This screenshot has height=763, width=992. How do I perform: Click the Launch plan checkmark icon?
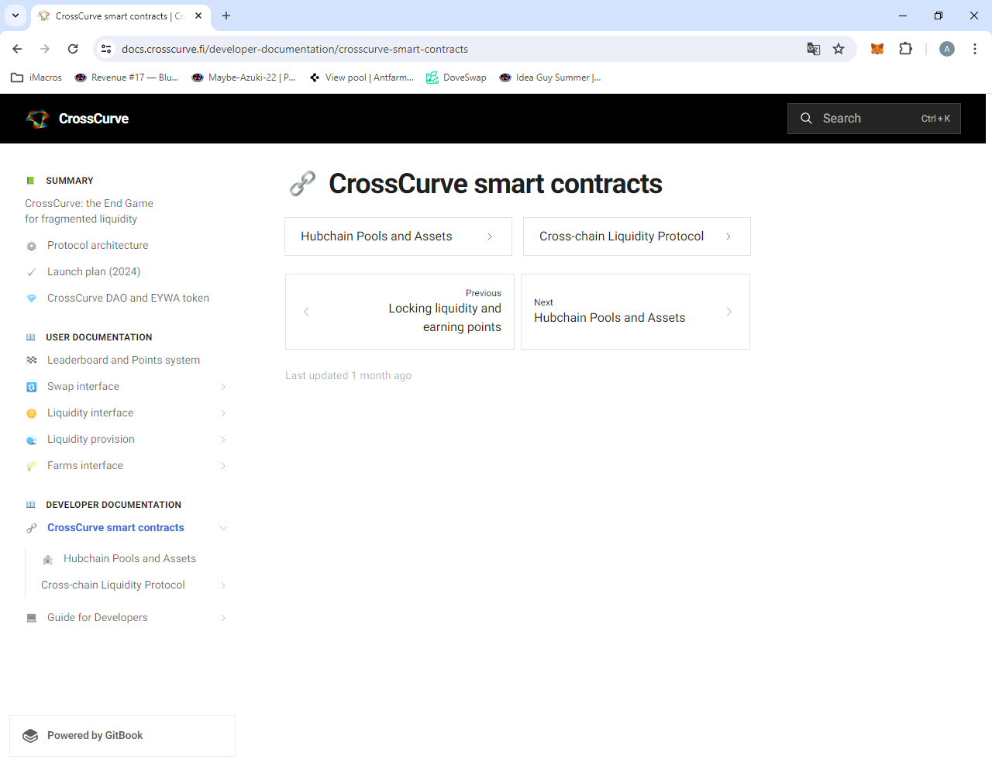[32, 272]
